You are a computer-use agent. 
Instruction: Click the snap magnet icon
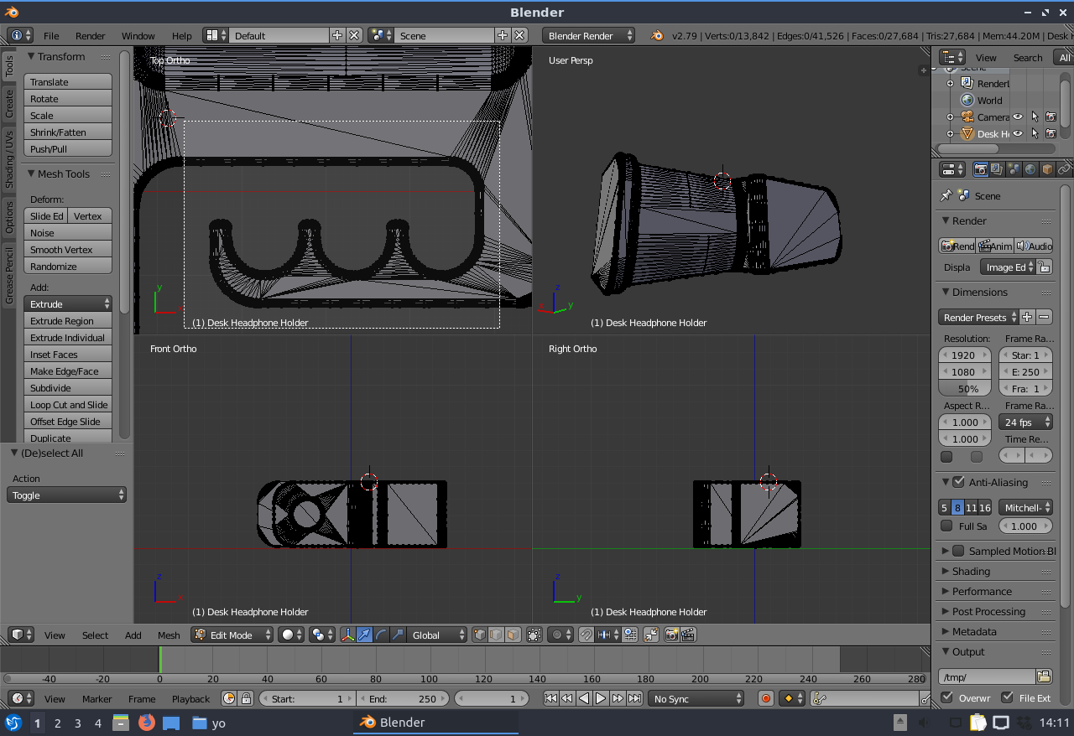tap(586, 635)
